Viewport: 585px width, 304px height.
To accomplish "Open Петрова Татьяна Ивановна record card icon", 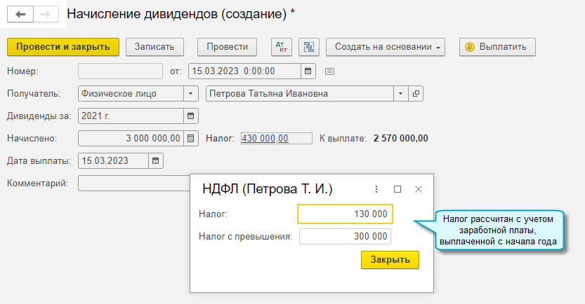I will tap(416, 93).
